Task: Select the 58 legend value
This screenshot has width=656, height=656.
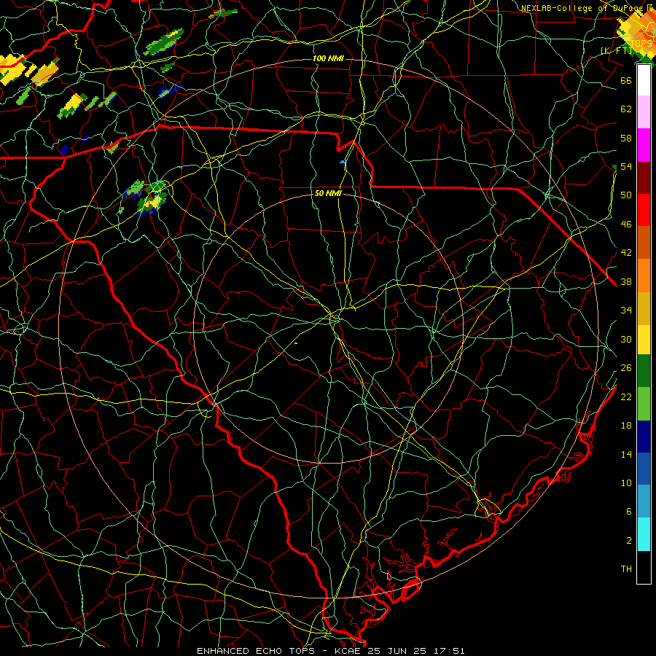Action: (x=626, y=138)
